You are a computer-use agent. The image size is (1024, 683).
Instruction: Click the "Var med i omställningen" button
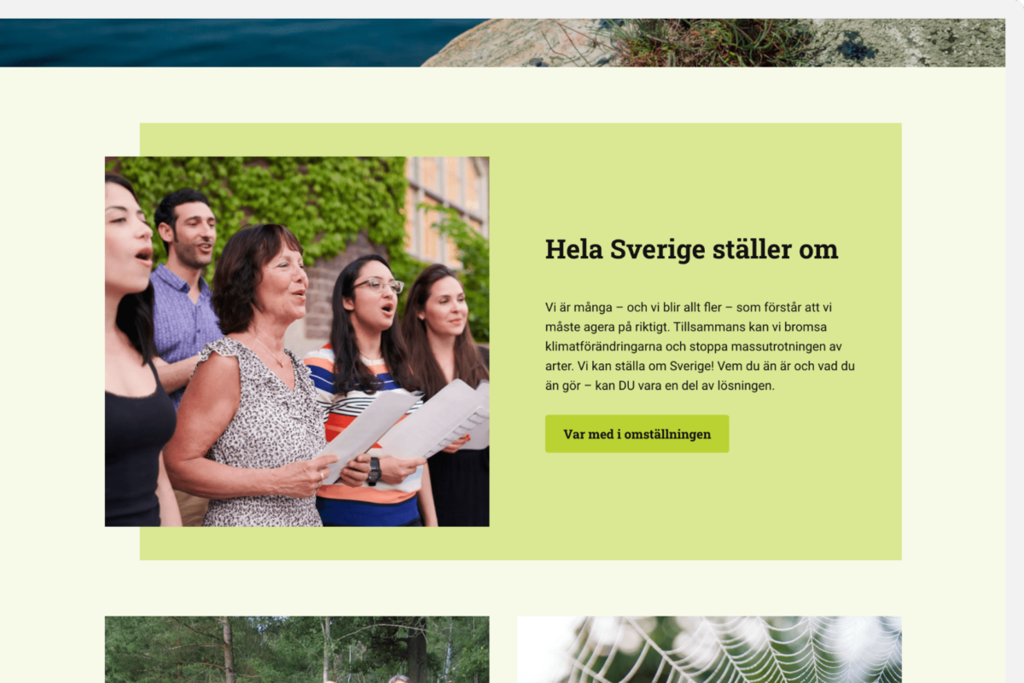(x=637, y=434)
